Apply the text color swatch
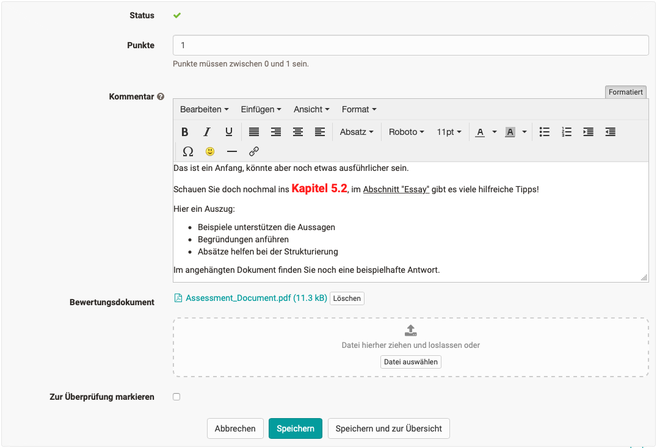The image size is (657, 448). pyautogui.click(x=481, y=132)
